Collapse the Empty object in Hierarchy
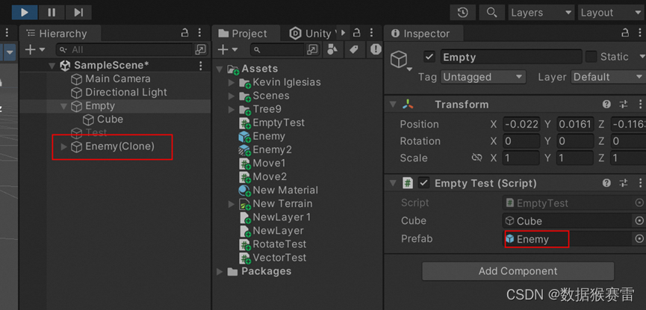The image size is (646, 310). [64, 106]
